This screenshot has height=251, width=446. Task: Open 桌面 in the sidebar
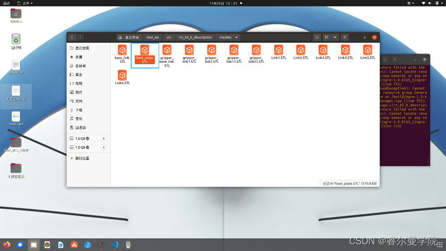click(x=89, y=75)
